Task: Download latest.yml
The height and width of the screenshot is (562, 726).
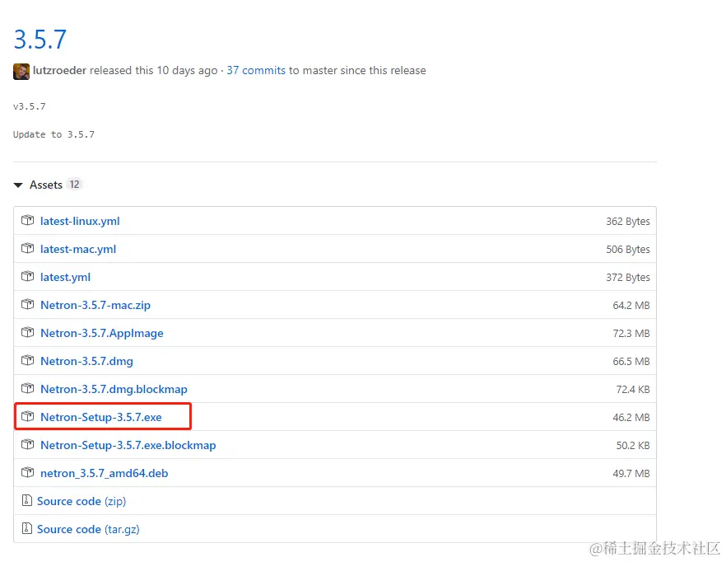Action: [x=65, y=277]
